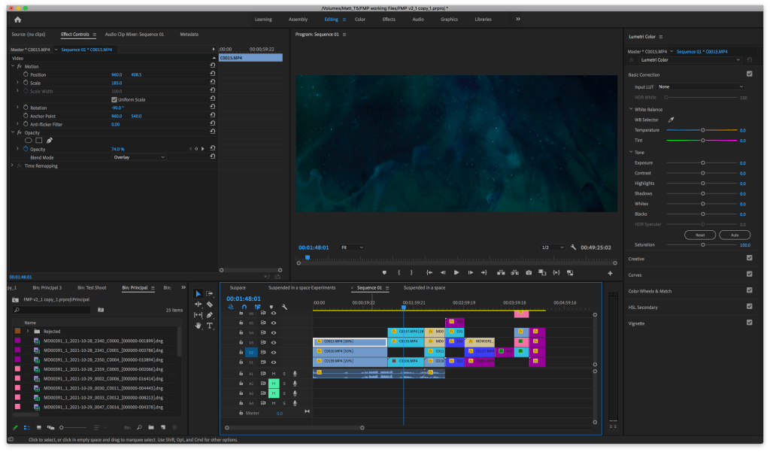Open the Input LUT dropdown
Image resolution: width=770 pixels, height=452 pixels.
point(701,86)
